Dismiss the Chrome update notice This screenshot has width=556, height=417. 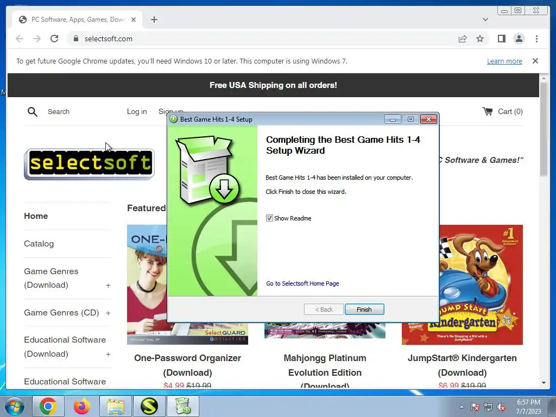(535, 61)
